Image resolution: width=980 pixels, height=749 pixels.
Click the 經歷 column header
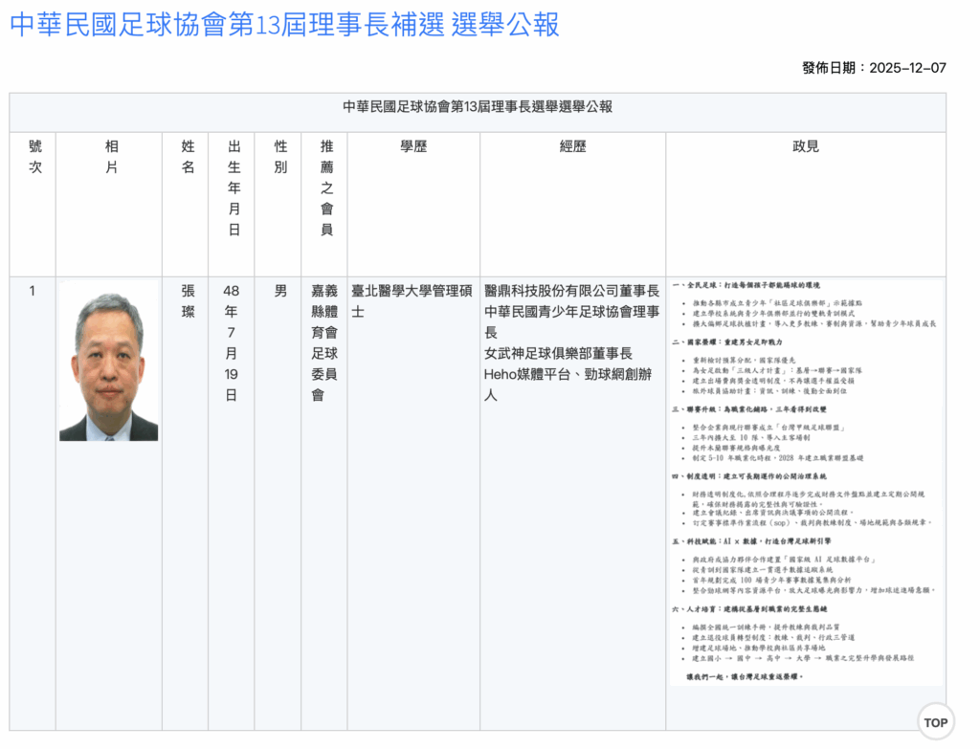point(572,146)
